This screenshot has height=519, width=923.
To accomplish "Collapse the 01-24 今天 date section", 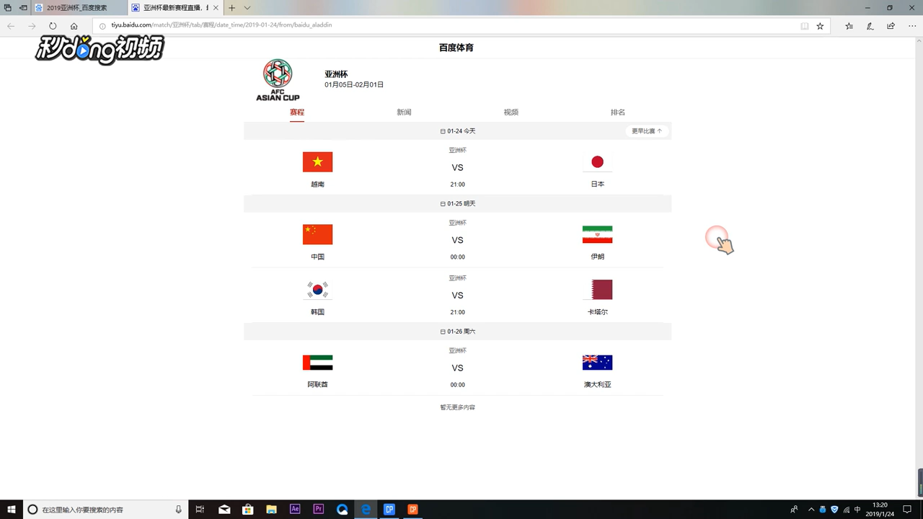I will tap(457, 131).
